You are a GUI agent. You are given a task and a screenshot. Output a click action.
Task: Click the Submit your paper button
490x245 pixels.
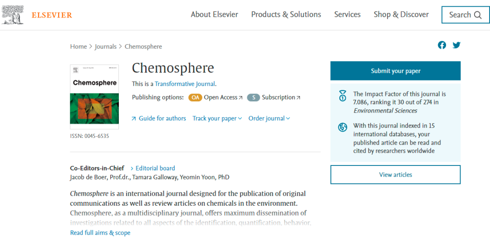(x=395, y=71)
